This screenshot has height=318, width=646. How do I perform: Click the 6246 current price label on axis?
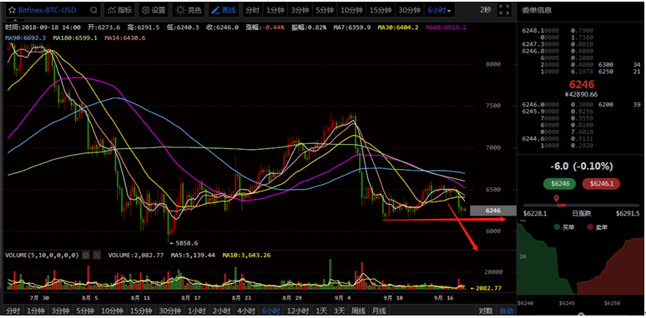(x=492, y=211)
